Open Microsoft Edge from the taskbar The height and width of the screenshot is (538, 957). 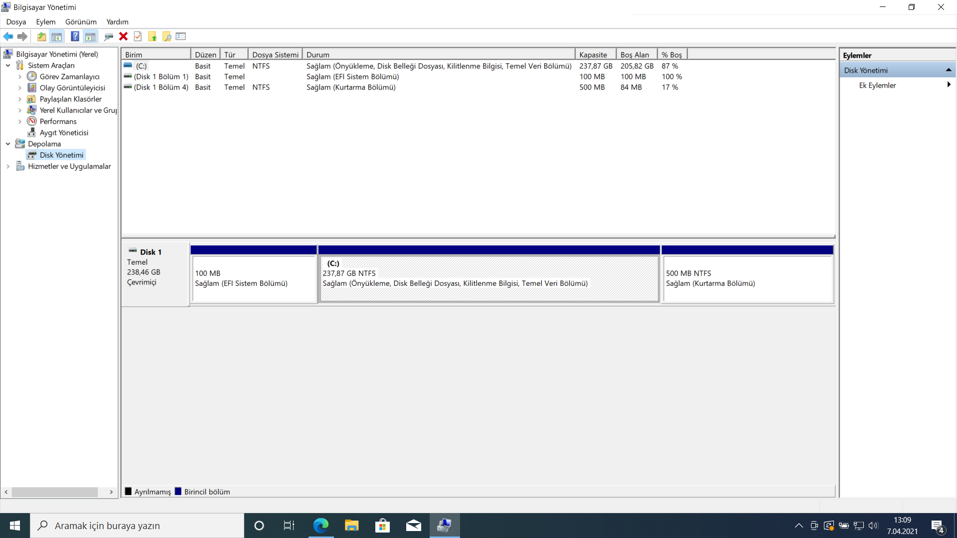click(x=320, y=526)
